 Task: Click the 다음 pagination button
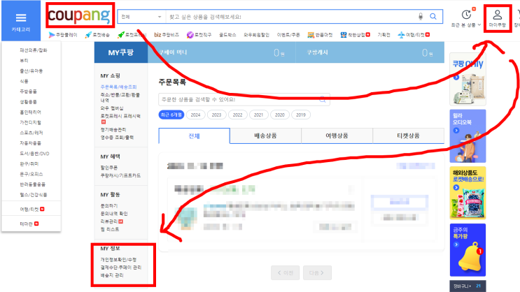coord(317,273)
